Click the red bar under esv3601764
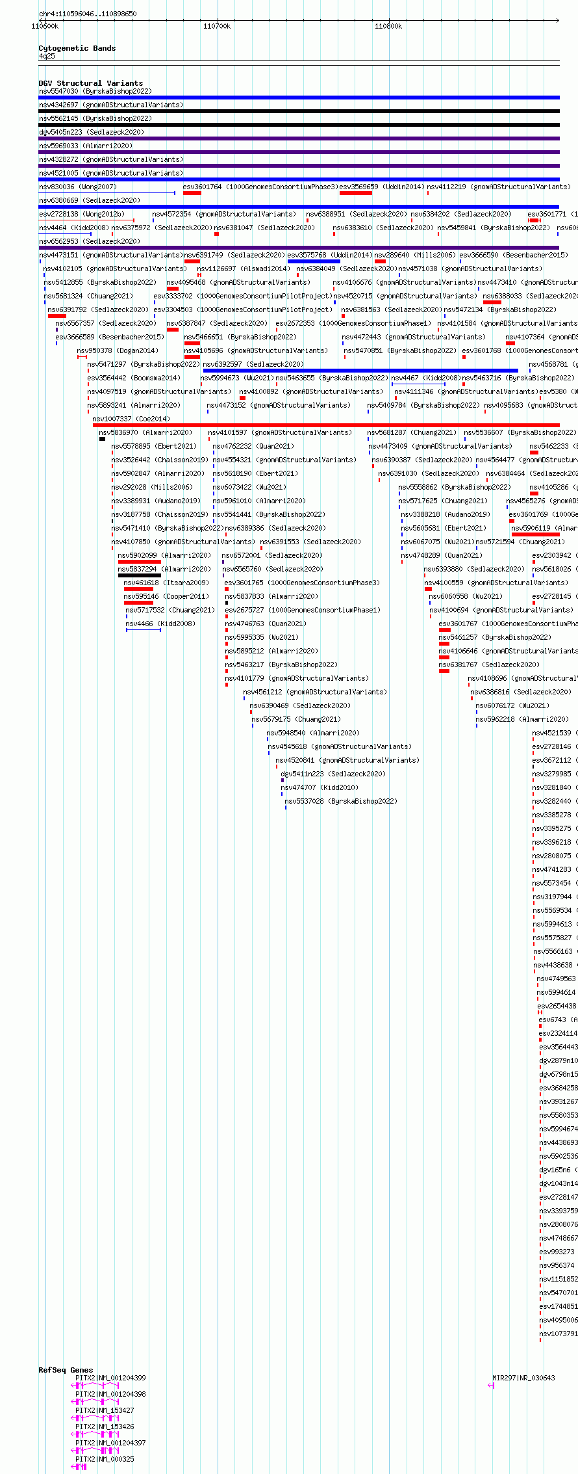The height and width of the screenshot is (1474, 578). pyautogui.click(x=192, y=193)
